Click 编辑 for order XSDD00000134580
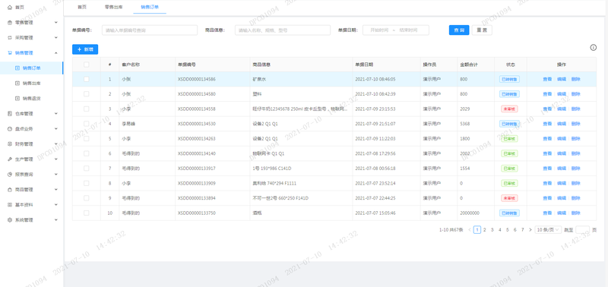This screenshot has width=608, height=287. pyautogui.click(x=562, y=94)
